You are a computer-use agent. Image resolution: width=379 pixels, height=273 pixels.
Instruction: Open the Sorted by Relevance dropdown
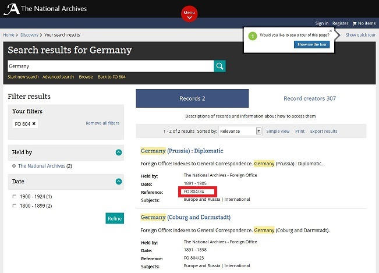pyautogui.click(x=240, y=132)
